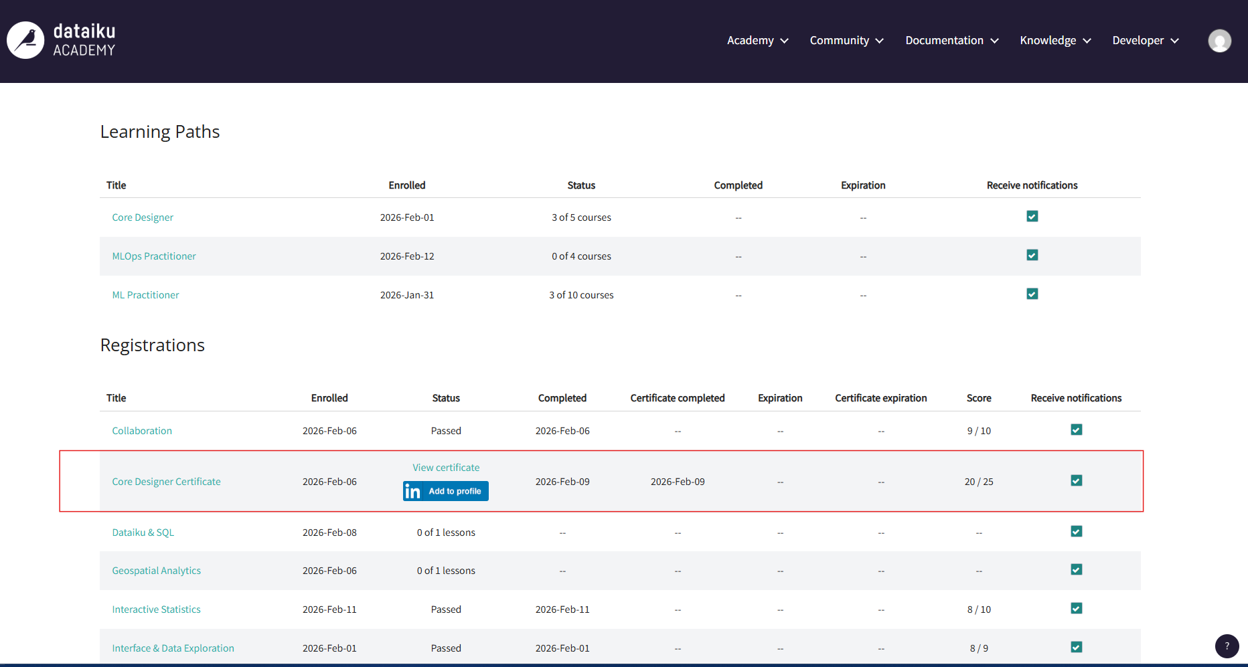Open the Interactive Statistics course
Image resolution: width=1248 pixels, height=667 pixels.
click(156, 609)
